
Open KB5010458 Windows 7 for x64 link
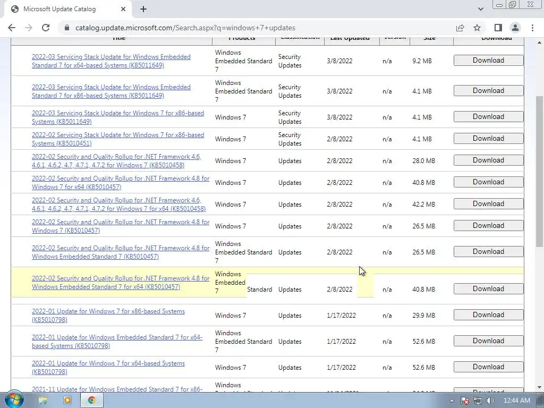[118, 205]
